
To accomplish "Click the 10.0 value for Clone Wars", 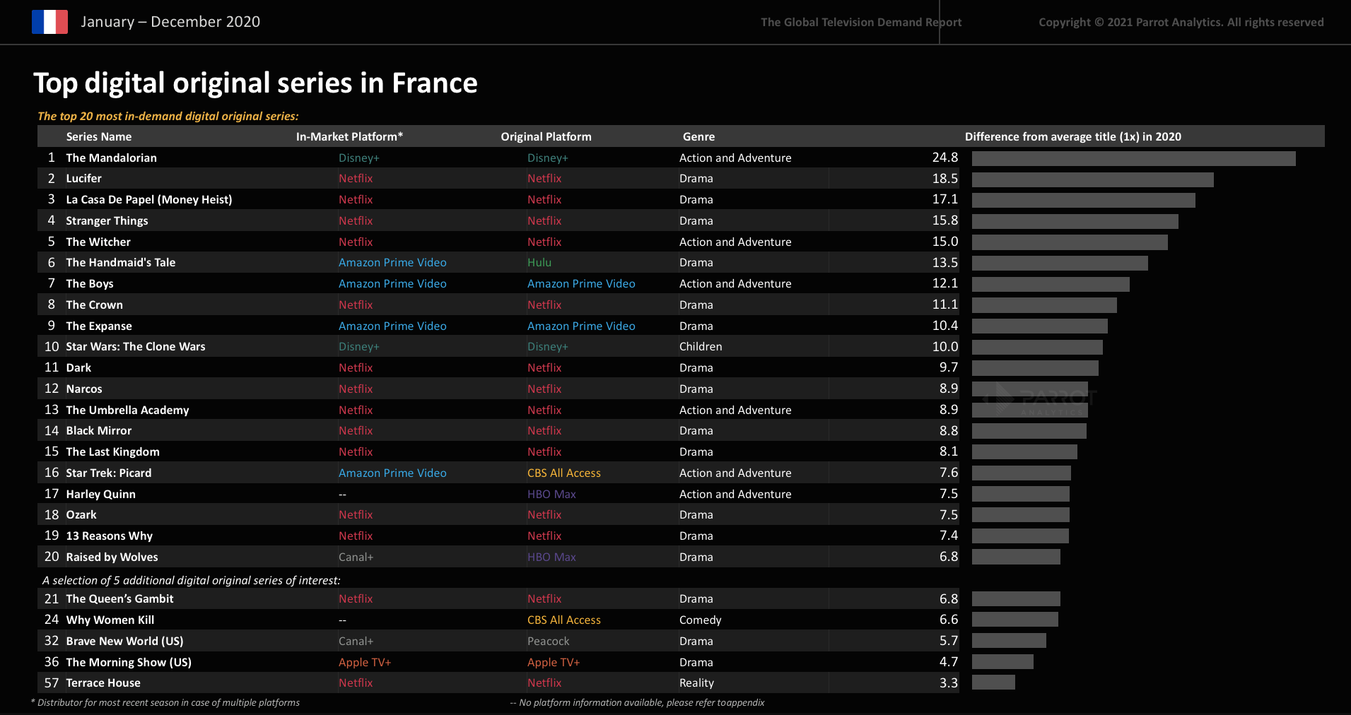I will click(945, 347).
